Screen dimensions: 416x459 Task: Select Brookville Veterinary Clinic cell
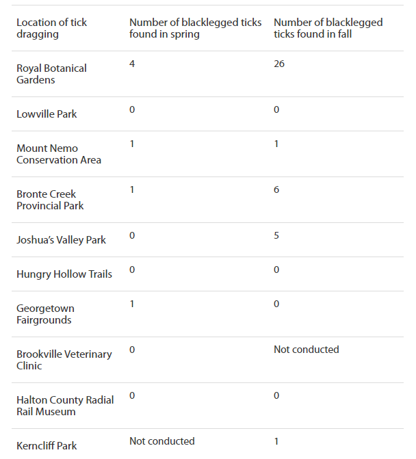click(64, 360)
